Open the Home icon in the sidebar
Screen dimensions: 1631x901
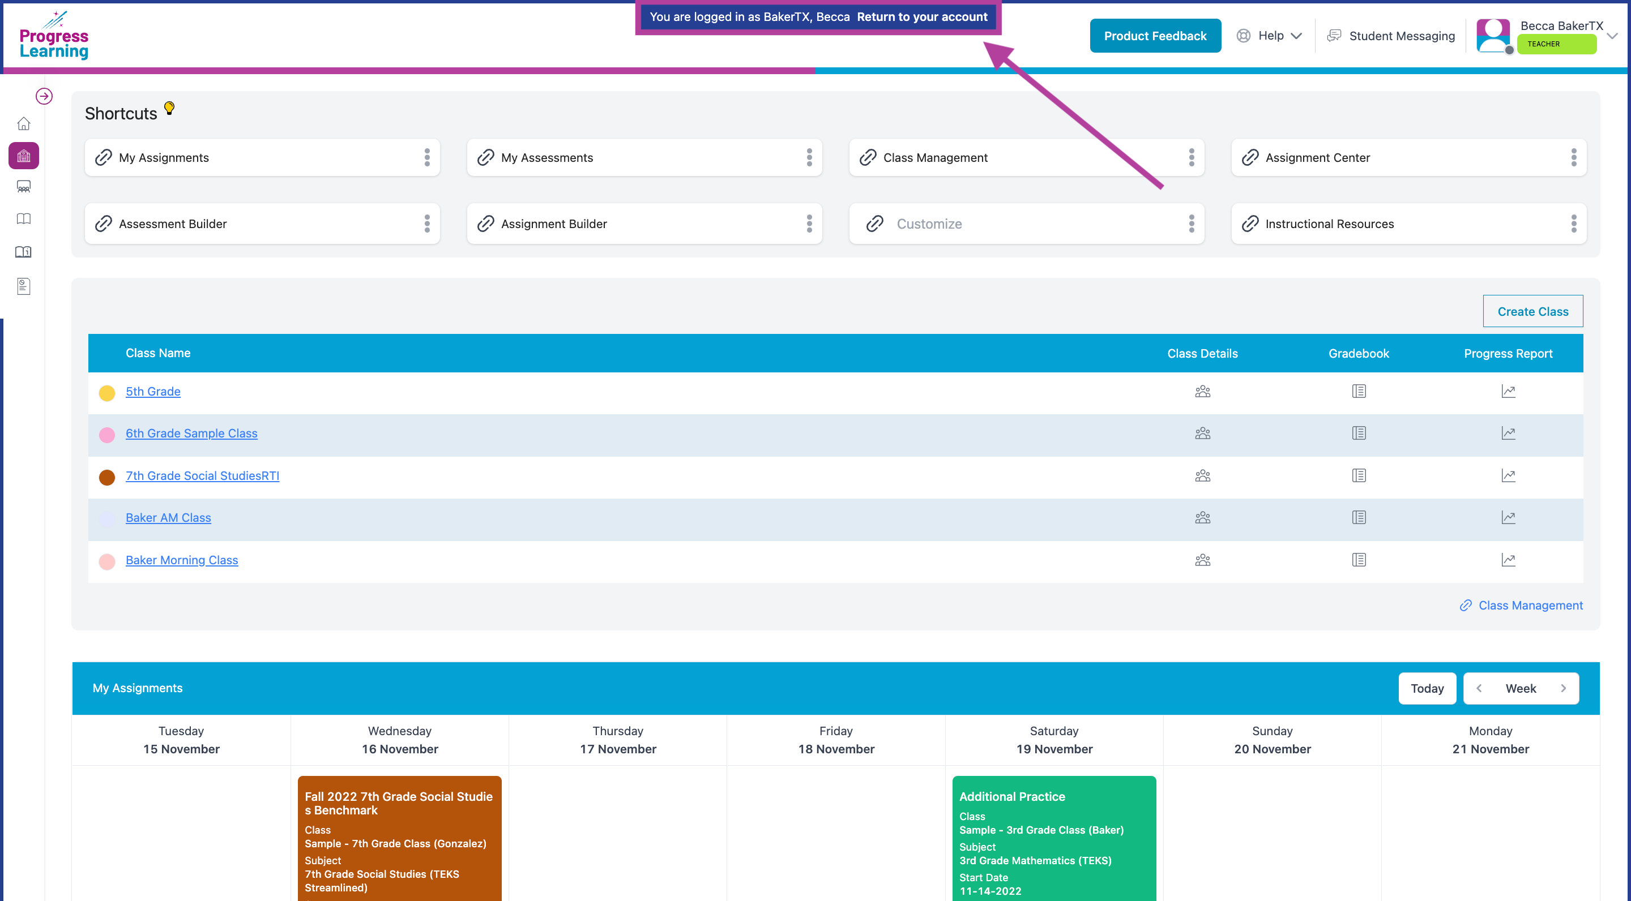pyautogui.click(x=23, y=123)
